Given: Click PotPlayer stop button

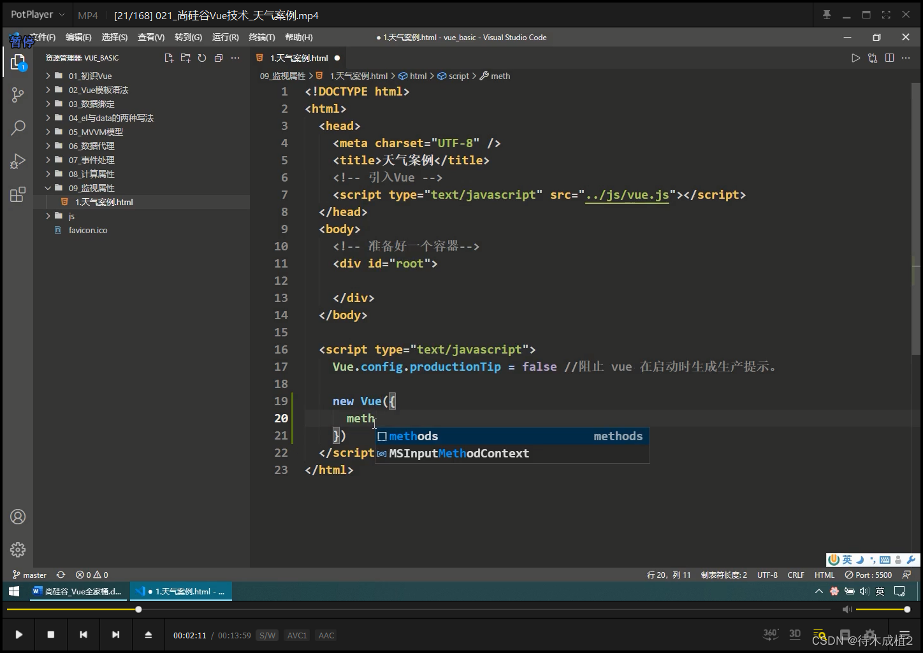Looking at the screenshot, I should [51, 635].
